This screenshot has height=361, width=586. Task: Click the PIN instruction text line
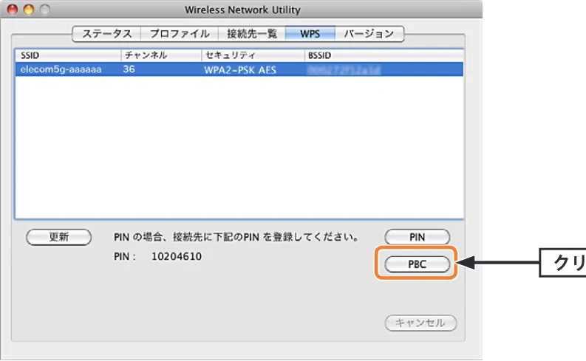click(236, 237)
